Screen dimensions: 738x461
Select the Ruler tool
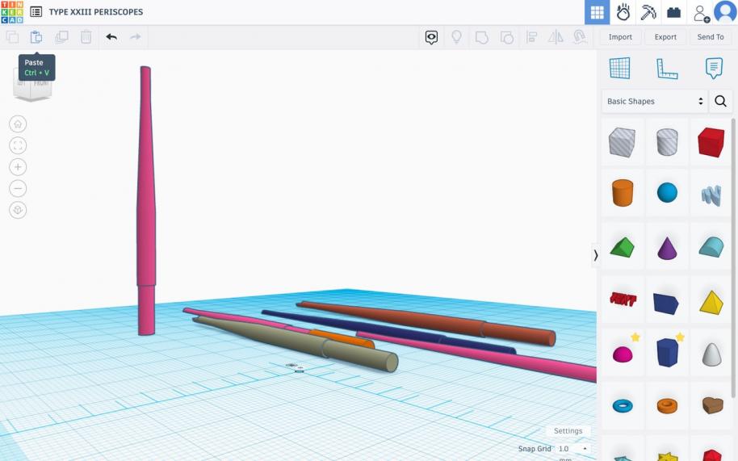667,69
